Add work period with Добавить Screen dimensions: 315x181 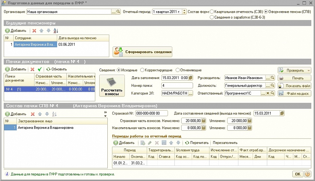124,143
